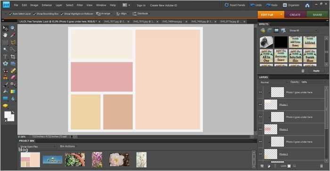Hide the Photo 1 layer
The image size is (330, 171).
[261, 104]
